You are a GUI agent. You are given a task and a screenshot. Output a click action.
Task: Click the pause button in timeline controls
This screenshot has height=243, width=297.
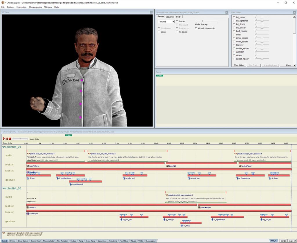(7, 139)
